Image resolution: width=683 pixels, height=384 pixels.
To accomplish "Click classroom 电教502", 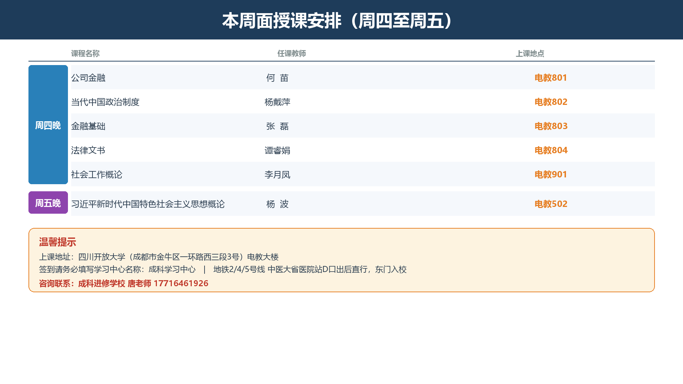I will coord(551,204).
